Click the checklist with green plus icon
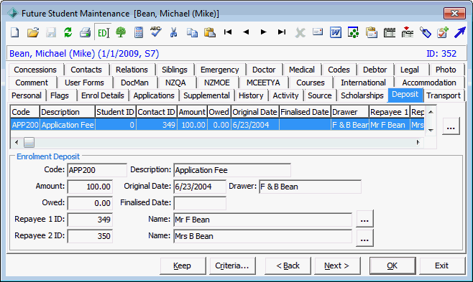473x282 pixels. 443,32
